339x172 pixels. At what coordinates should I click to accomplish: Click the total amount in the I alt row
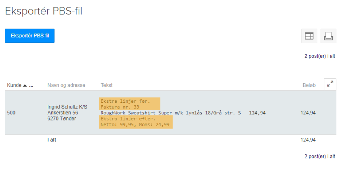(308, 140)
